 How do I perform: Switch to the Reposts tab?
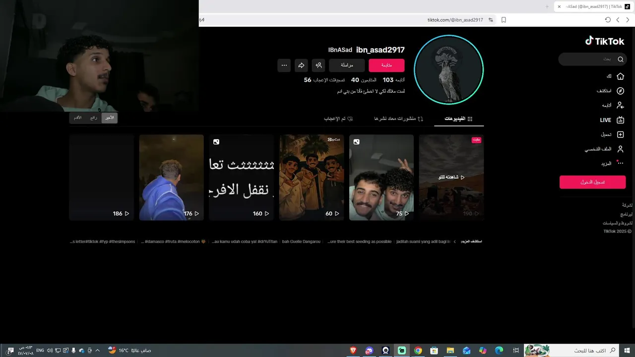coord(399,119)
